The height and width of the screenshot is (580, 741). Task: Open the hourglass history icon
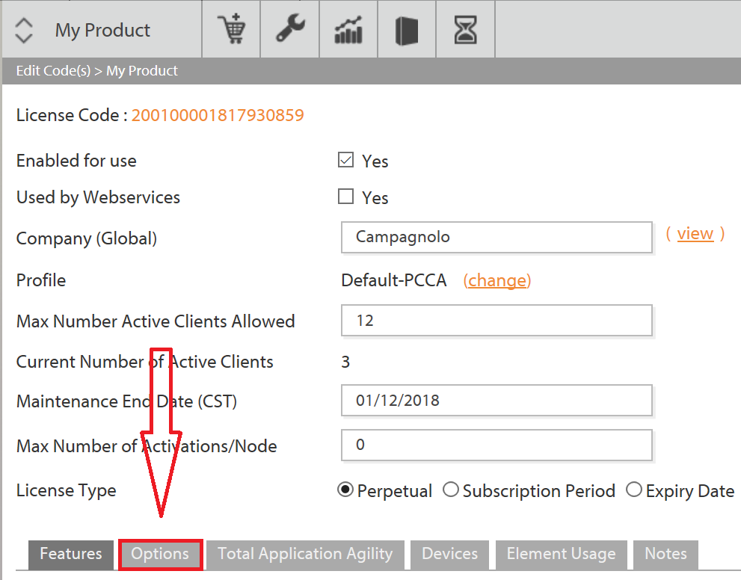464,28
